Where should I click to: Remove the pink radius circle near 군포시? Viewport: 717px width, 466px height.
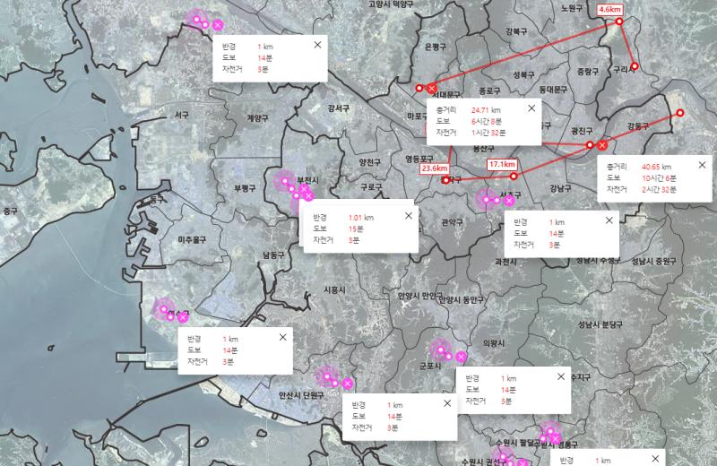461,357
